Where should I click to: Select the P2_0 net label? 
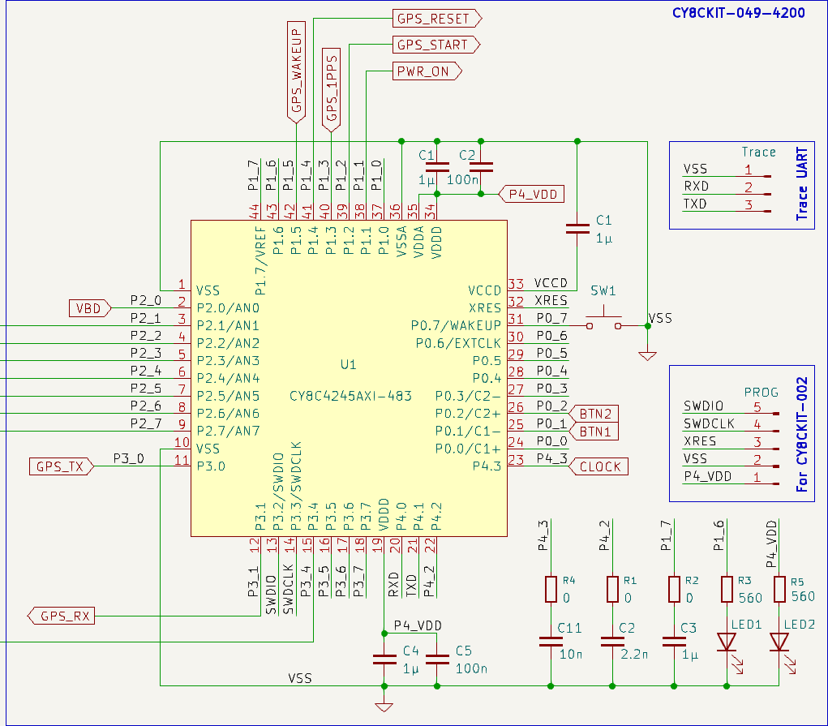pos(146,301)
